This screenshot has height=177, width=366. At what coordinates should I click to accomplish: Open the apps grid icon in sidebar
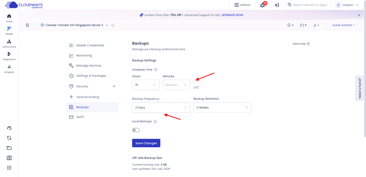[9, 168]
